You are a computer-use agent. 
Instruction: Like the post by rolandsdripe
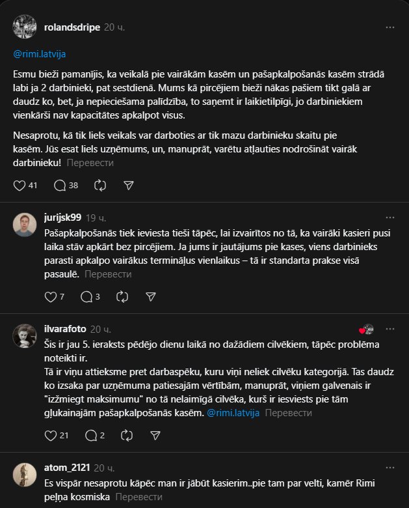(x=20, y=185)
